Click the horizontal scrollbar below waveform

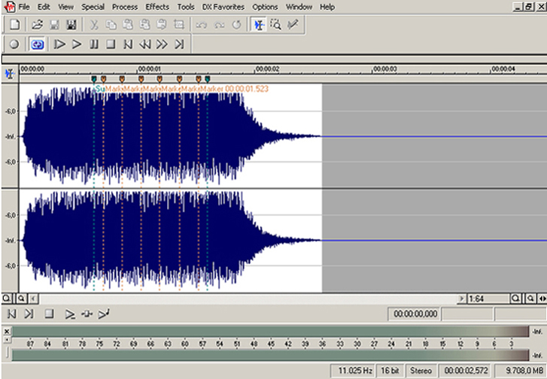tap(241, 299)
